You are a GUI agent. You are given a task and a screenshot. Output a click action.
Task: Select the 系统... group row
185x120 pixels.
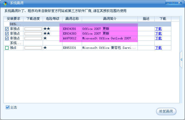87,43
